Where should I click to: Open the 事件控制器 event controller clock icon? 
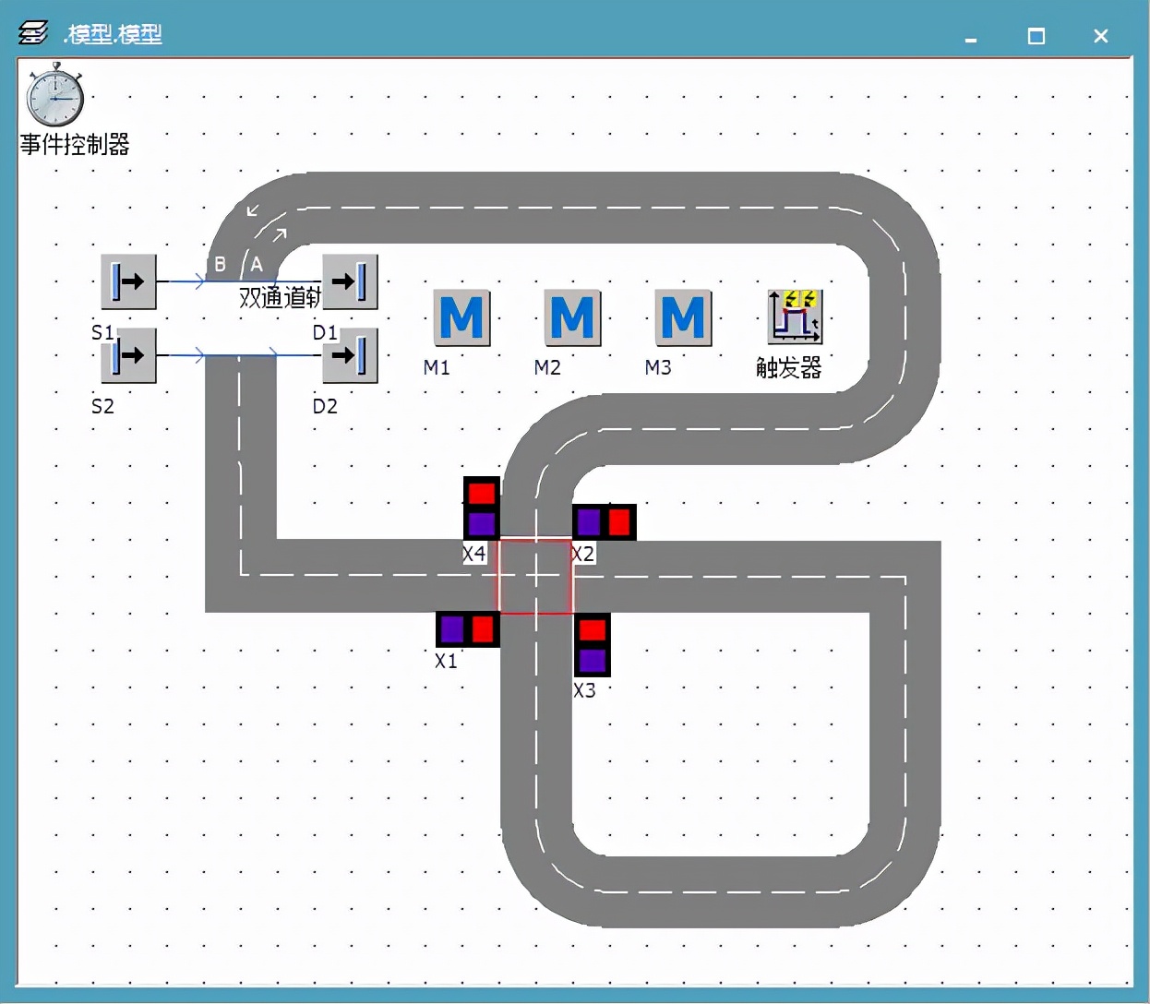coord(55,96)
